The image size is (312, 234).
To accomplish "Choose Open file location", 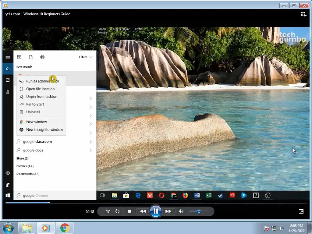I will pyautogui.click(x=41, y=89).
